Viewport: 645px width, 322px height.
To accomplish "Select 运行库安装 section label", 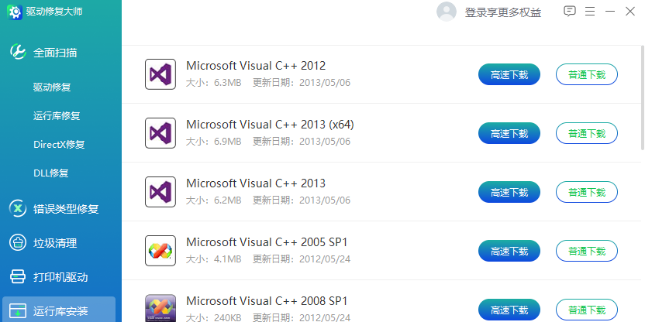I will point(60,311).
